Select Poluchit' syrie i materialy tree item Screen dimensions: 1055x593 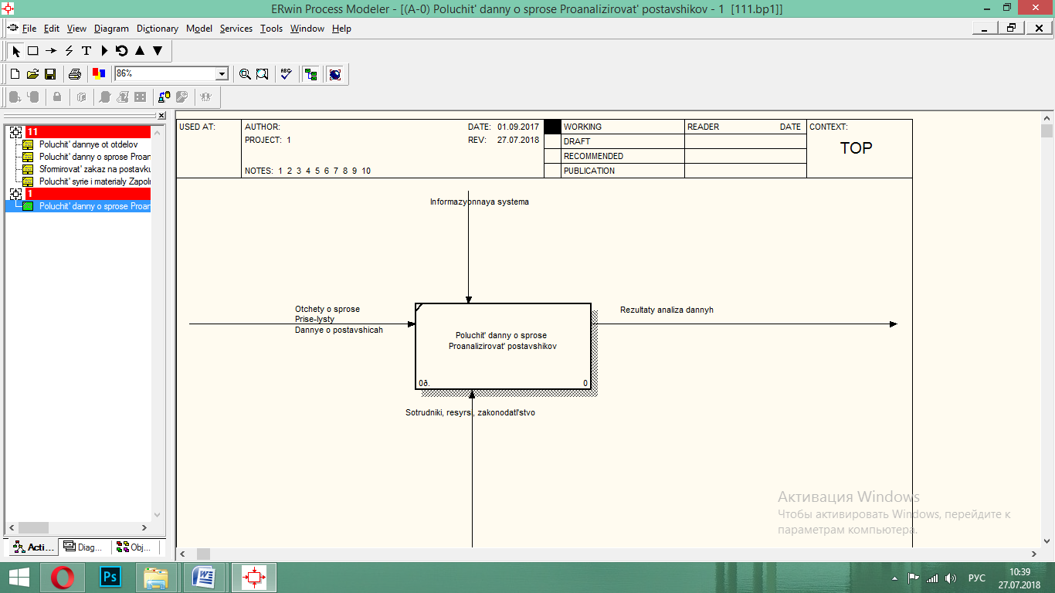pos(94,181)
